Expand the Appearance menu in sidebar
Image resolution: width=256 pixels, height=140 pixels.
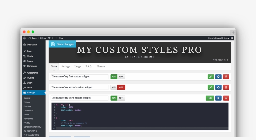(x=32, y=73)
